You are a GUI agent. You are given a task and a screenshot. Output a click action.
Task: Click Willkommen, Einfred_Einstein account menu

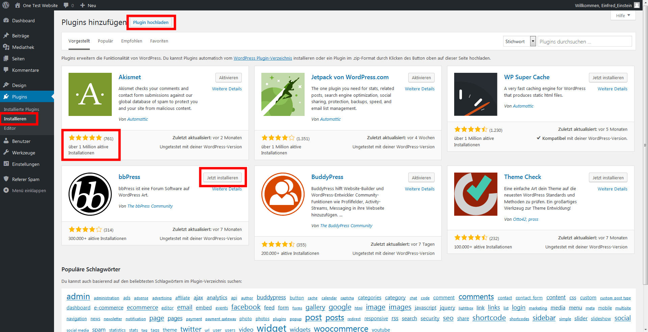(x=607, y=5)
